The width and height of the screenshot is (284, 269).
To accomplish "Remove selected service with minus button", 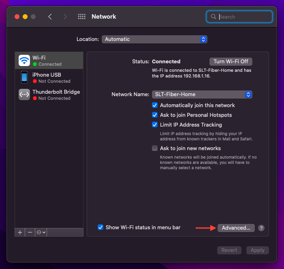I will click(30, 232).
